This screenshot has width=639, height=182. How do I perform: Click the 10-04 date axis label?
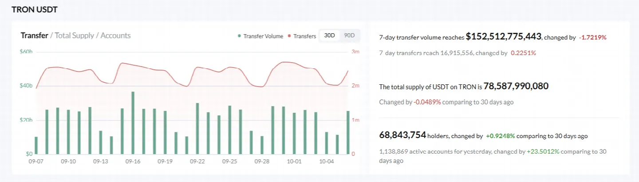[327, 162]
